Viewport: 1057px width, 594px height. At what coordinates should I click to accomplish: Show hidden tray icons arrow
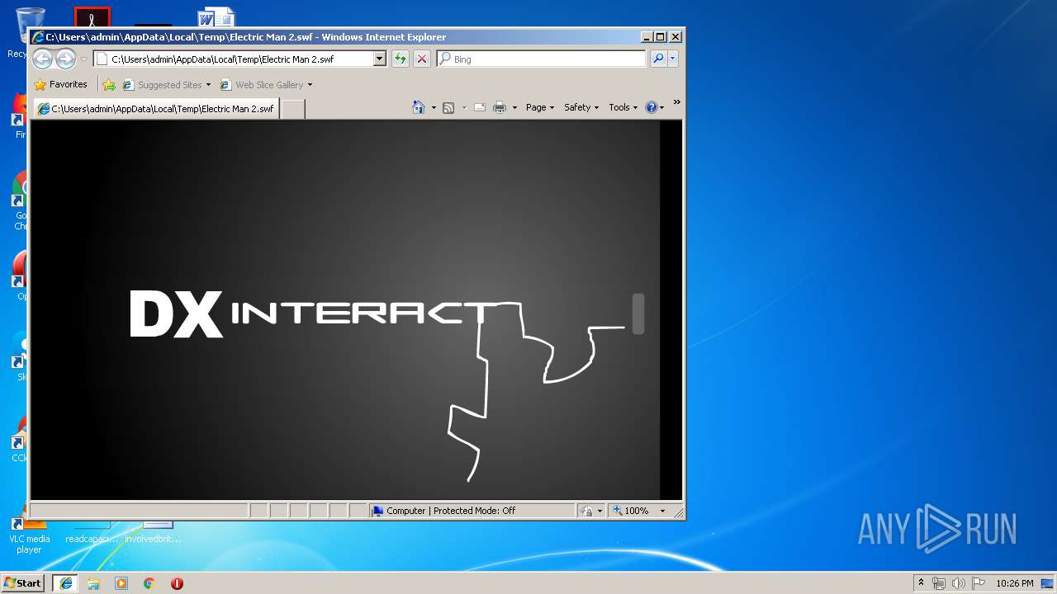tap(922, 582)
